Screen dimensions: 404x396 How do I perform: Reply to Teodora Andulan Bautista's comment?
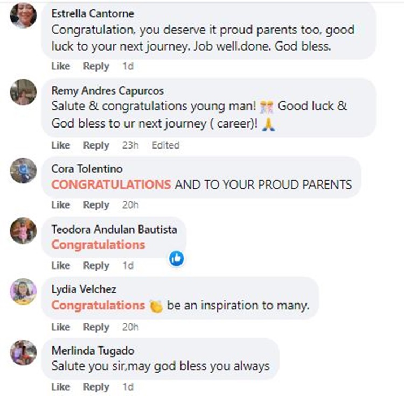coord(96,265)
